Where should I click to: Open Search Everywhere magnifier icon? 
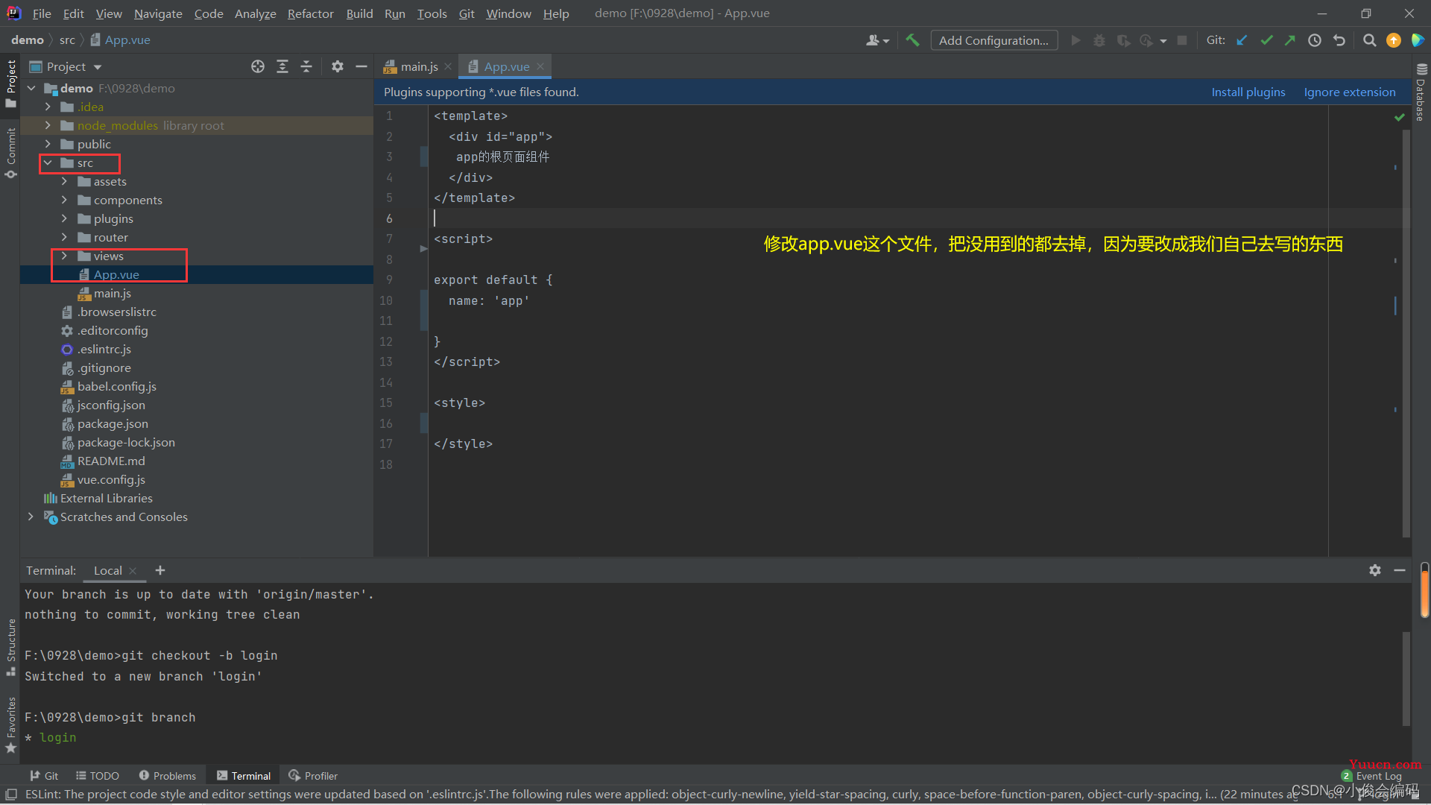point(1369,40)
